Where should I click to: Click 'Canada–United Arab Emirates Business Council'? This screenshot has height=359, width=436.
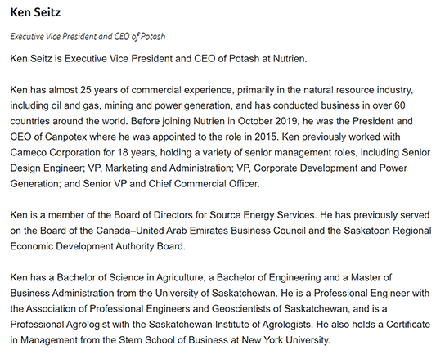200,231
